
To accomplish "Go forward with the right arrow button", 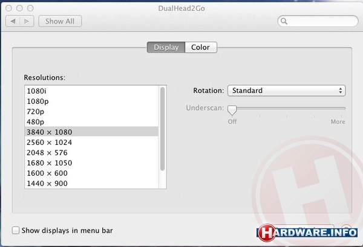I will pyautogui.click(x=27, y=21).
